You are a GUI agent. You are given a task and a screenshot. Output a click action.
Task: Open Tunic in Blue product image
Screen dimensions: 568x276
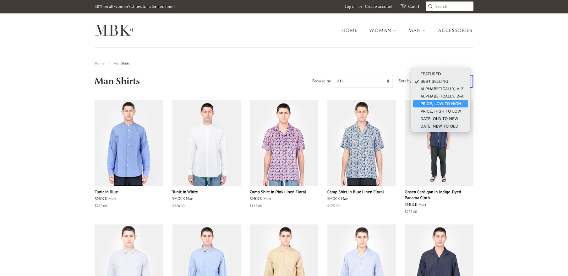[x=129, y=143]
